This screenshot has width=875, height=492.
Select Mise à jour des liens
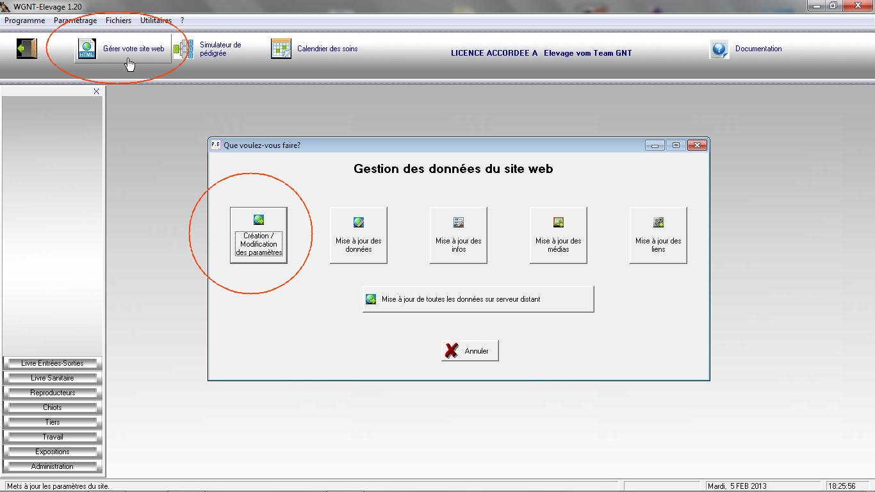click(x=658, y=235)
